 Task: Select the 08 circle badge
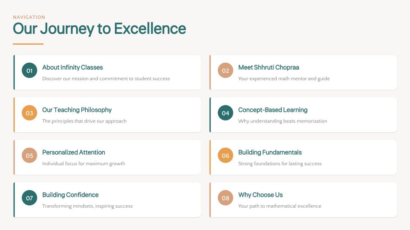click(x=225, y=198)
